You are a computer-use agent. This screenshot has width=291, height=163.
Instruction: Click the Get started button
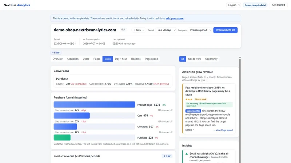[x=278, y=5]
